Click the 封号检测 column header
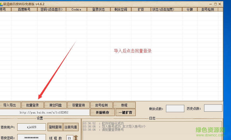Screen dimensions: 231x140 [x=208, y=9]
